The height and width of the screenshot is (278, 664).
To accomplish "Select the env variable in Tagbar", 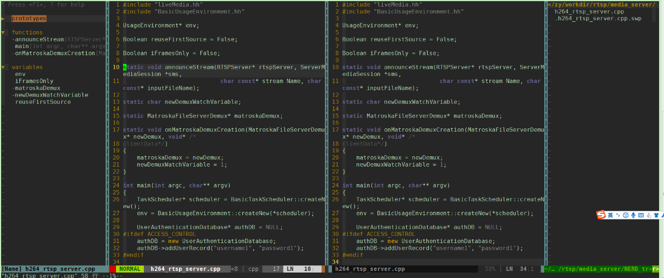I will [20, 74].
